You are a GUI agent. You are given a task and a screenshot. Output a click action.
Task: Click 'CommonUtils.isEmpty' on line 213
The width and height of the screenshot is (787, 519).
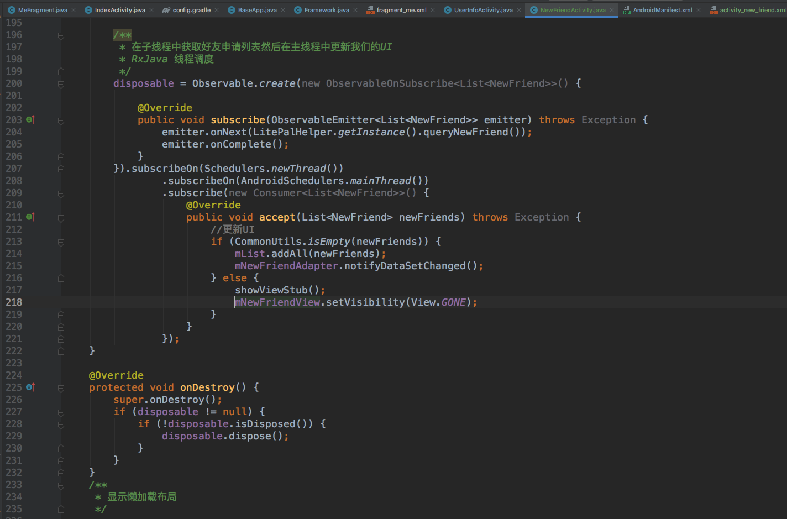point(293,242)
